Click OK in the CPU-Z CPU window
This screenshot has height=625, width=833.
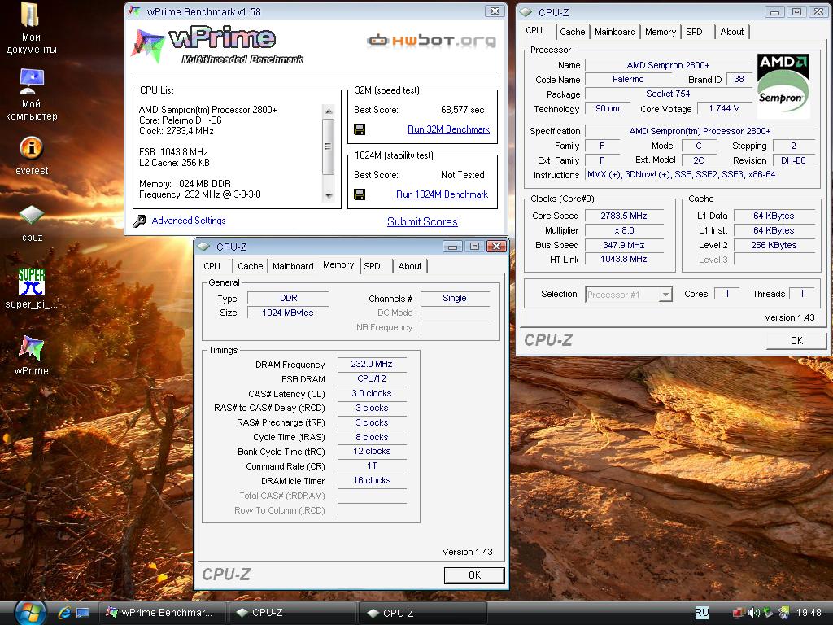[796, 341]
